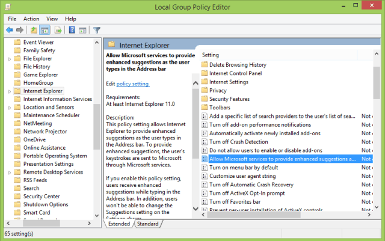The height and width of the screenshot is (241, 385).
Task: Select Search folder in the tree
Action: (x=31, y=188)
